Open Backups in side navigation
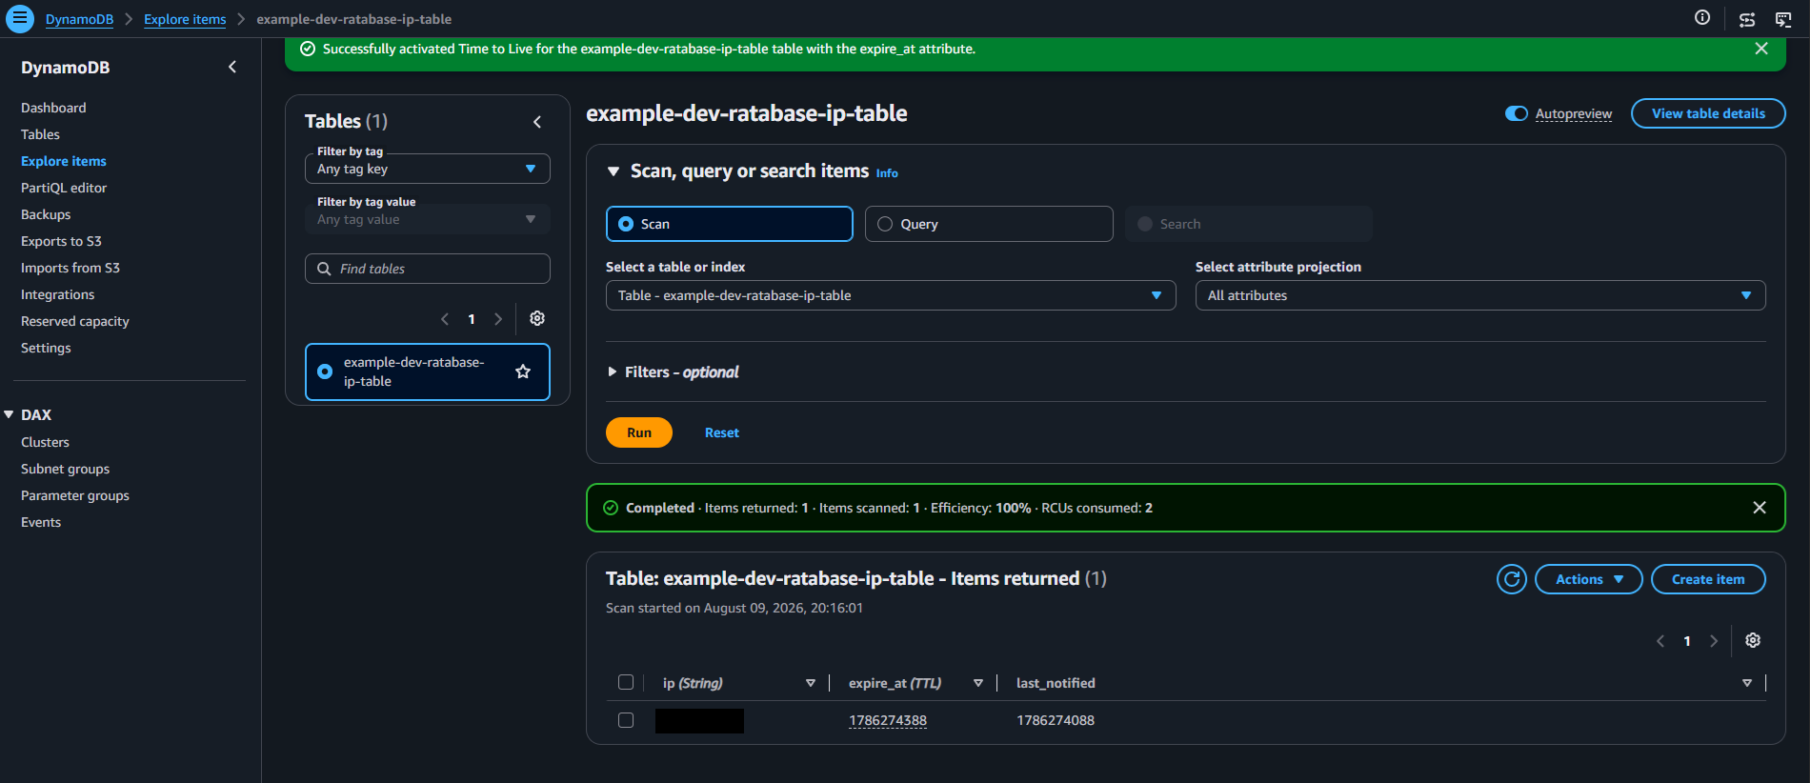This screenshot has width=1810, height=783. tap(46, 214)
